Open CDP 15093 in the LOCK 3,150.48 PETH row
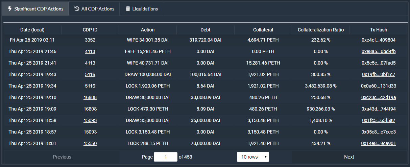Screen dimensions: 410x167 point(90,132)
